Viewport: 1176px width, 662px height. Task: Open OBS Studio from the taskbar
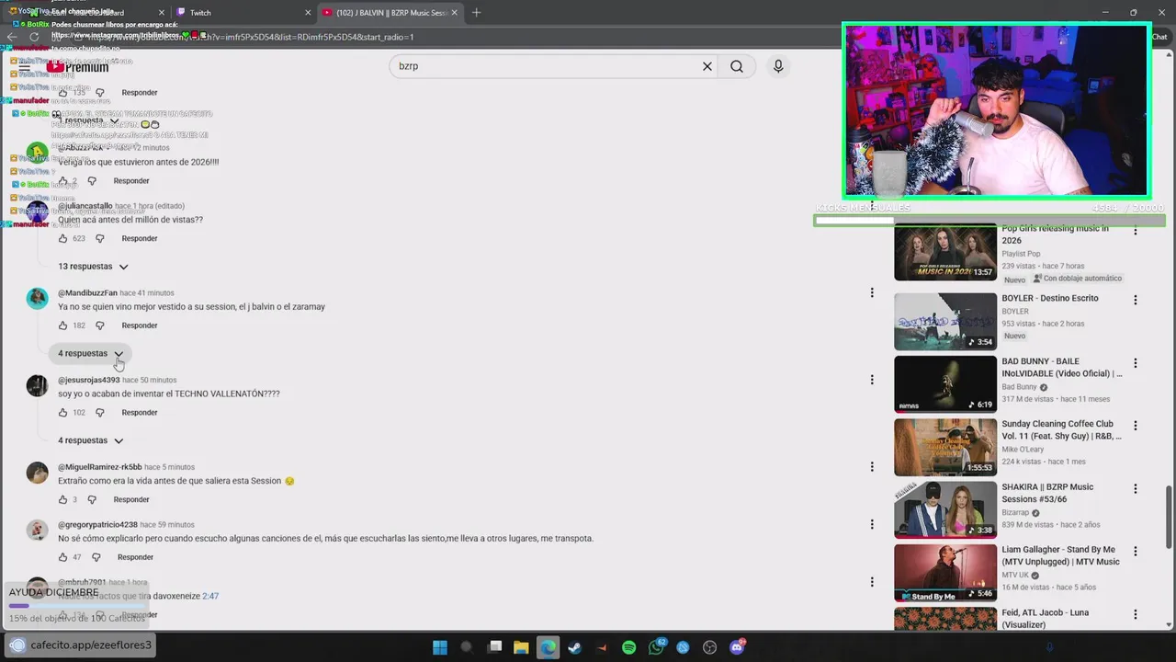(709, 647)
